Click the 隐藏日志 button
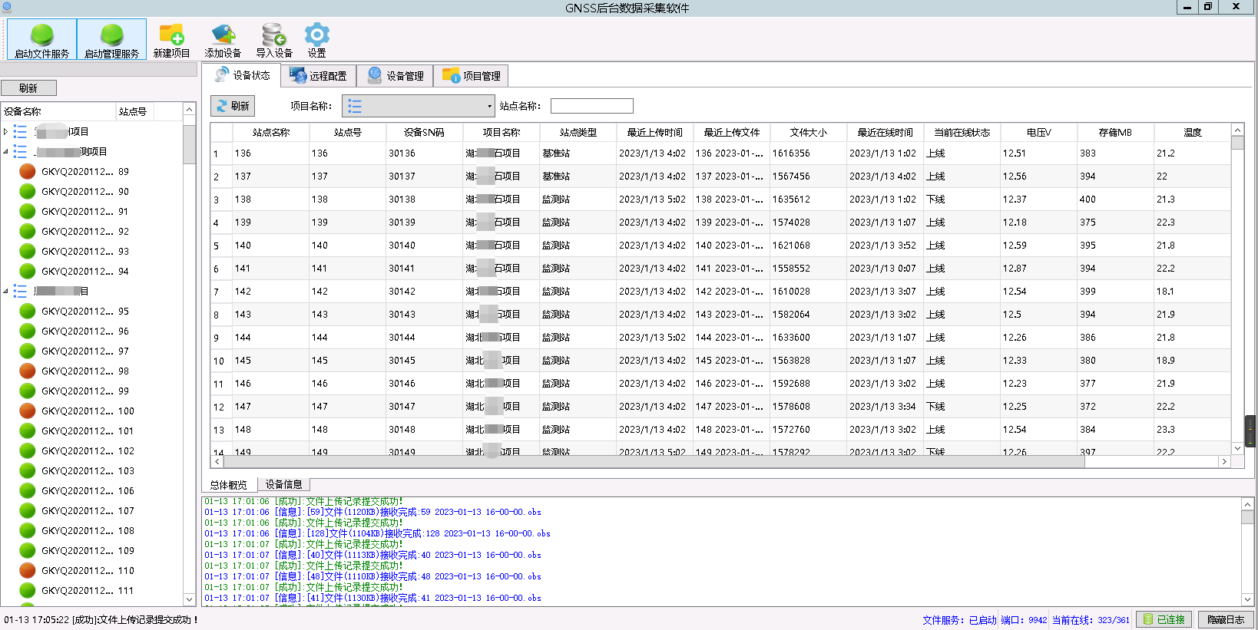The width and height of the screenshot is (1258, 630). click(x=1225, y=620)
